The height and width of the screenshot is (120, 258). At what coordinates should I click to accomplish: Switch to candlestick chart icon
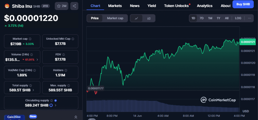pos(149,18)
